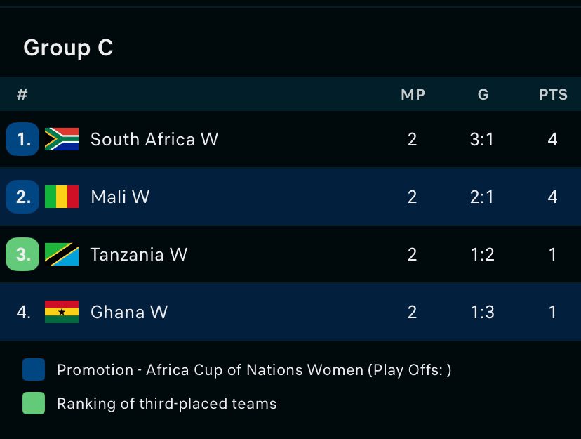Viewport: 581px width, 439px height.
Task: Click Tanzania's green rank 3 badge
Action: pyautogui.click(x=23, y=254)
